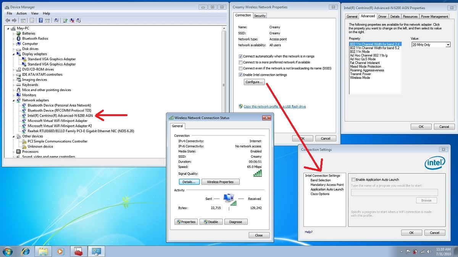
Task: Click the wireless network signal tray icon
Action: (422, 251)
